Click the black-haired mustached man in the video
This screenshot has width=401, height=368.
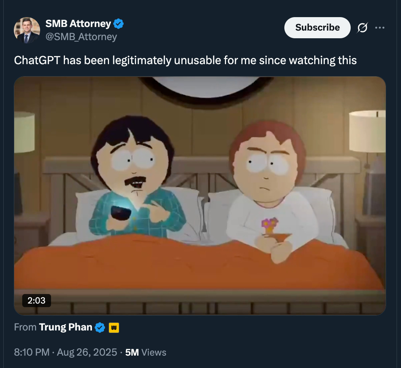click(x=136, y=176)
